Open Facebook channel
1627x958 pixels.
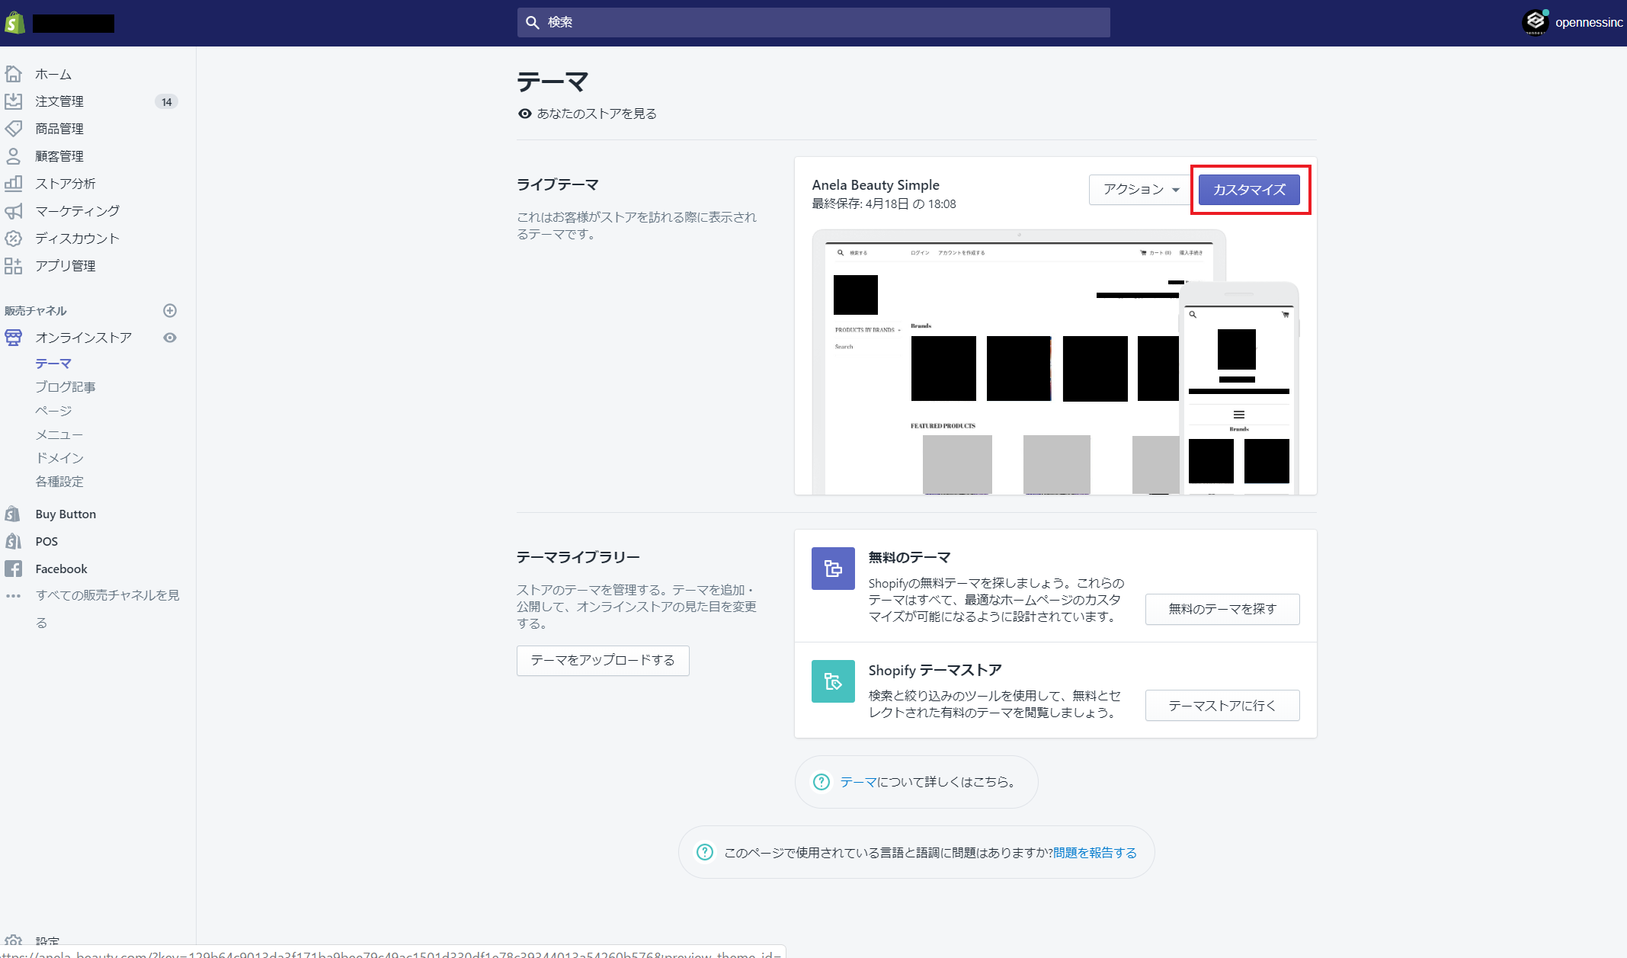(62, 569)
